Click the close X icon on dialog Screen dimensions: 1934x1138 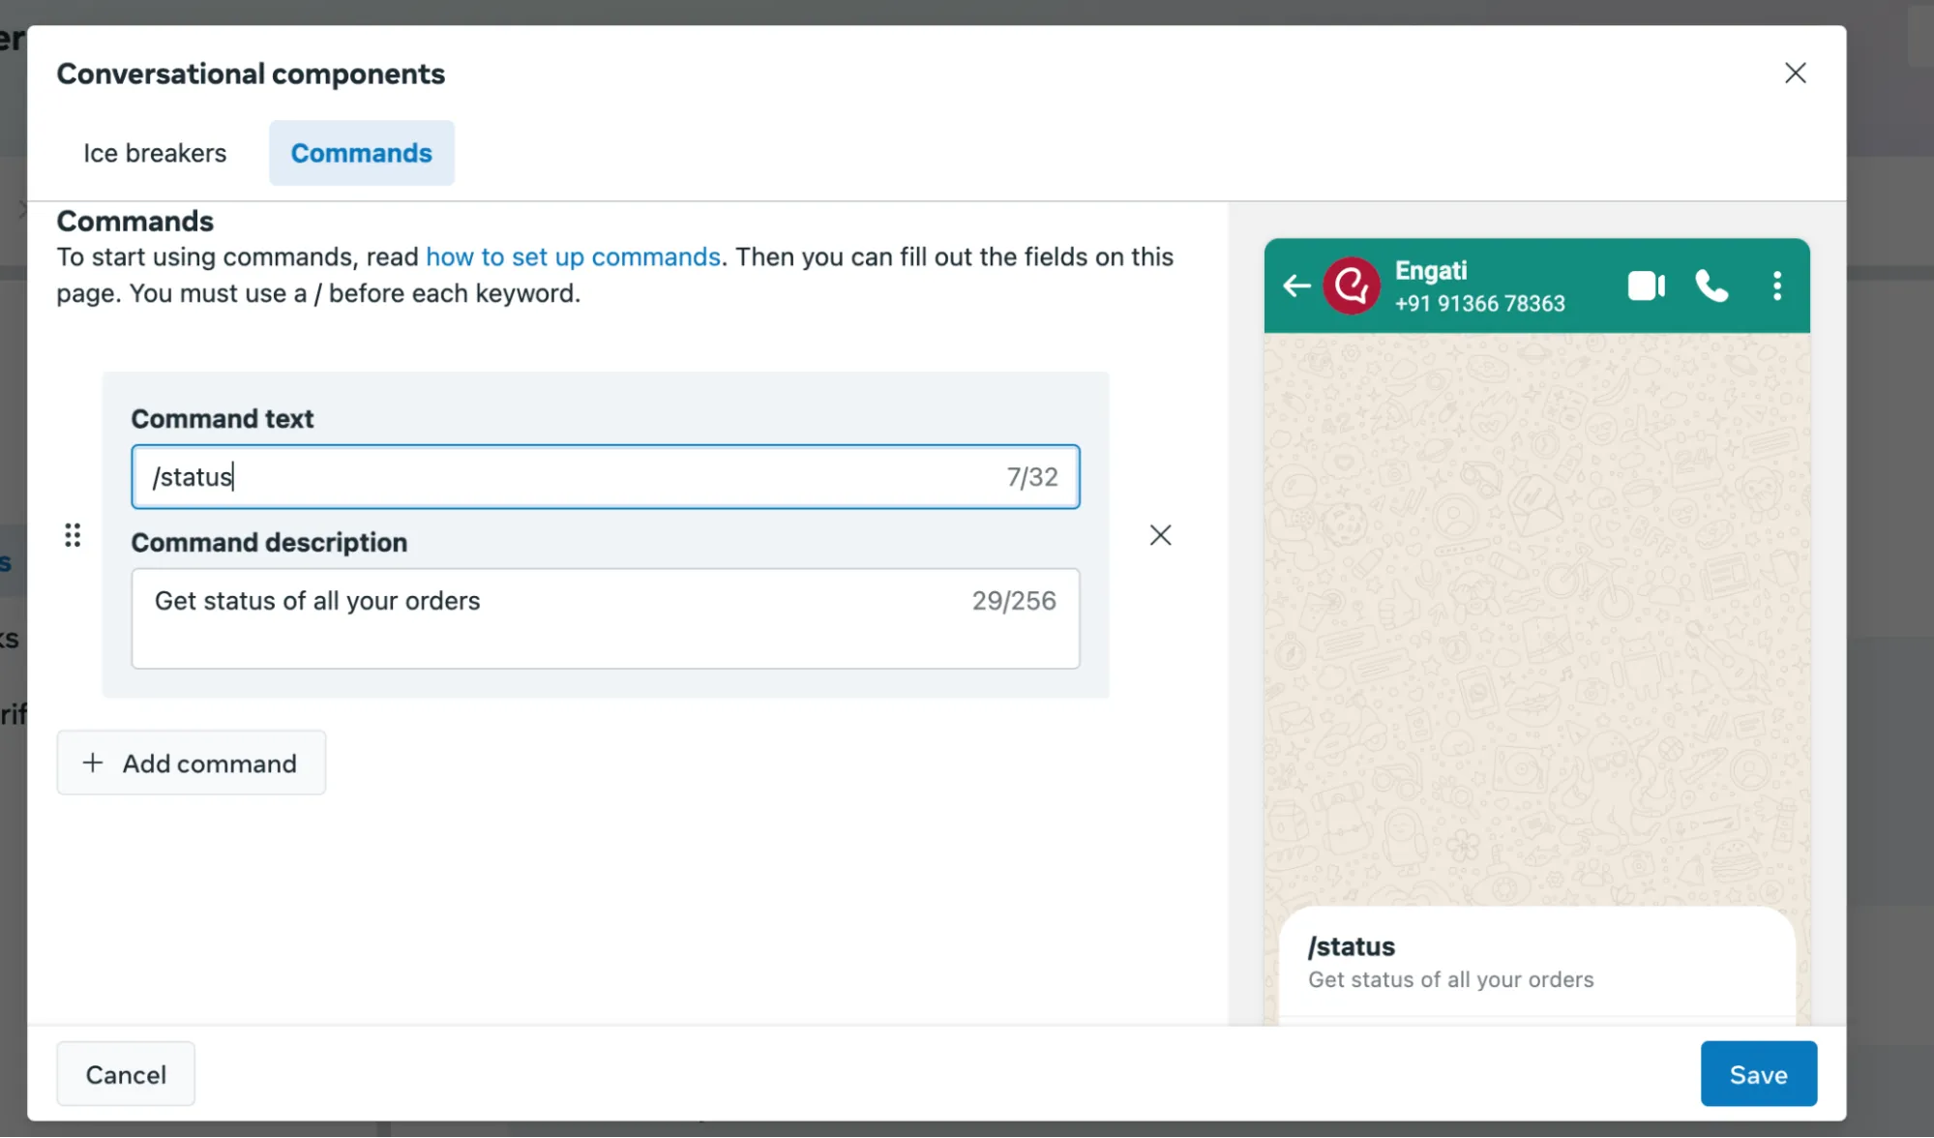click(x=1796, y=72)
